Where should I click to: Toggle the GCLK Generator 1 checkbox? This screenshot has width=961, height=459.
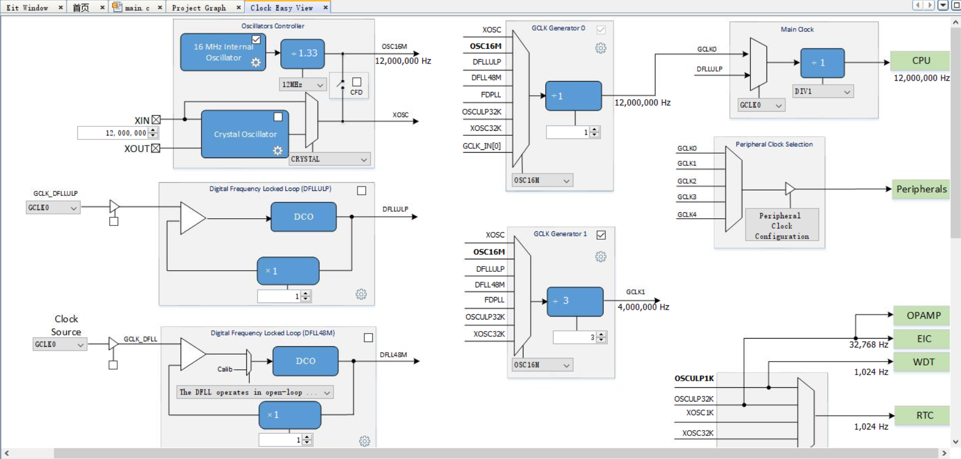point(601,235)
